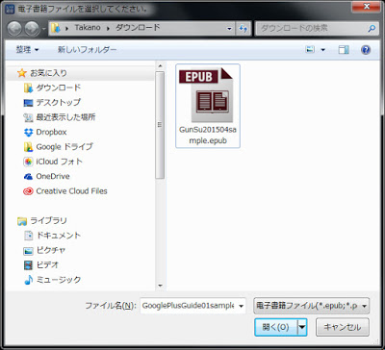Click the Dropbox logo icon

coord(28,132)
